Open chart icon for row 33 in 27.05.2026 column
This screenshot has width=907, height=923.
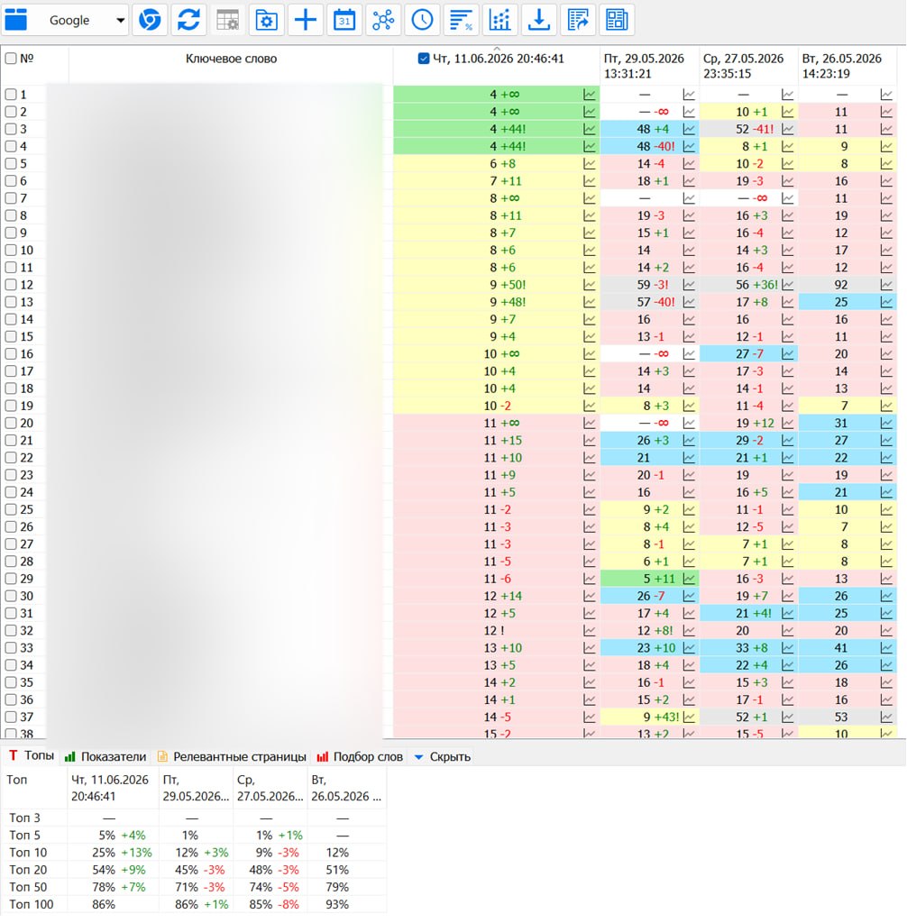click(x=787, y=648)
